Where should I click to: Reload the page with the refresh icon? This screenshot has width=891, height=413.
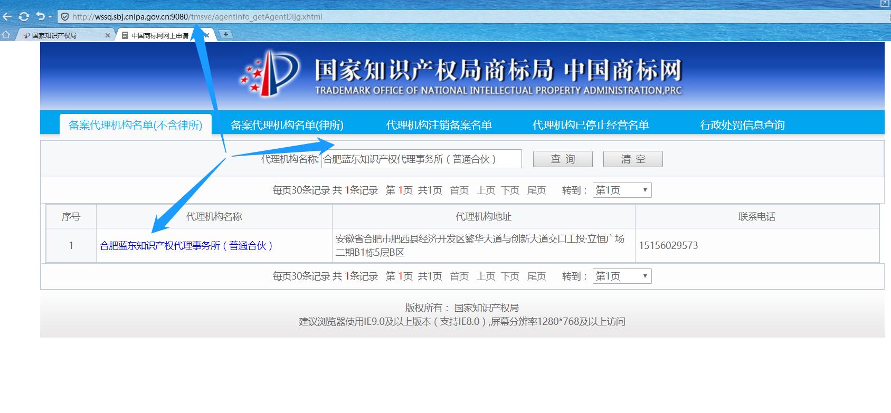coord(24,16)
